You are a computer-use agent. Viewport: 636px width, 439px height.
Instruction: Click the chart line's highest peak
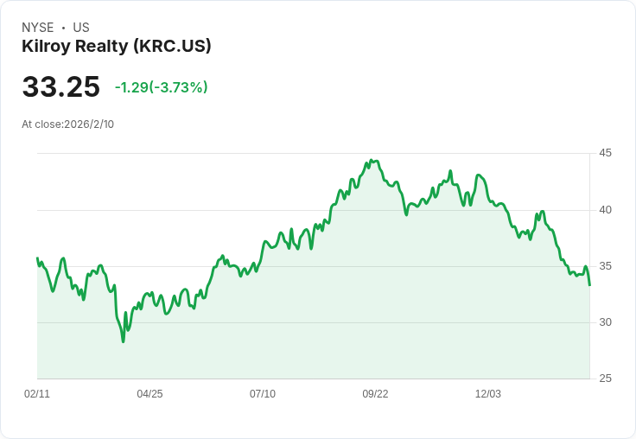[371, 160]
